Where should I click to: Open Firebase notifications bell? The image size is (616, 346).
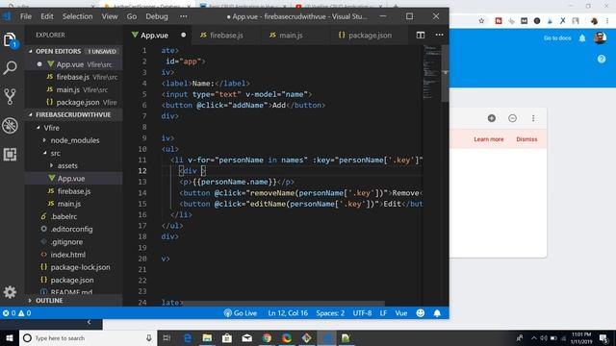[x=582, y=38]
